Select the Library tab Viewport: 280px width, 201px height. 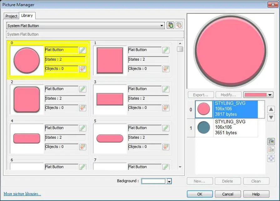tap(27, 16)
